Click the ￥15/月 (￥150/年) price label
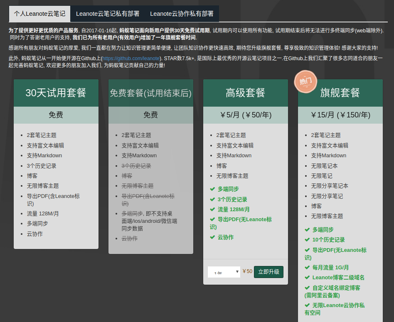394x322 pixels. [x=340, y=115]
